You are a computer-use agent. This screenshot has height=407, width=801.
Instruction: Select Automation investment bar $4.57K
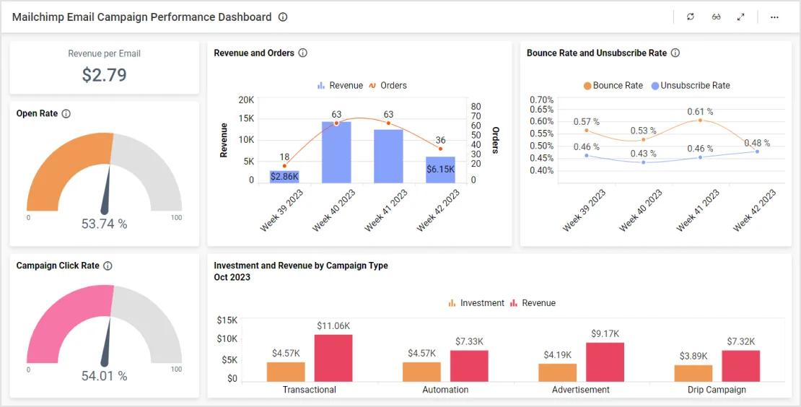click(421, 372)
